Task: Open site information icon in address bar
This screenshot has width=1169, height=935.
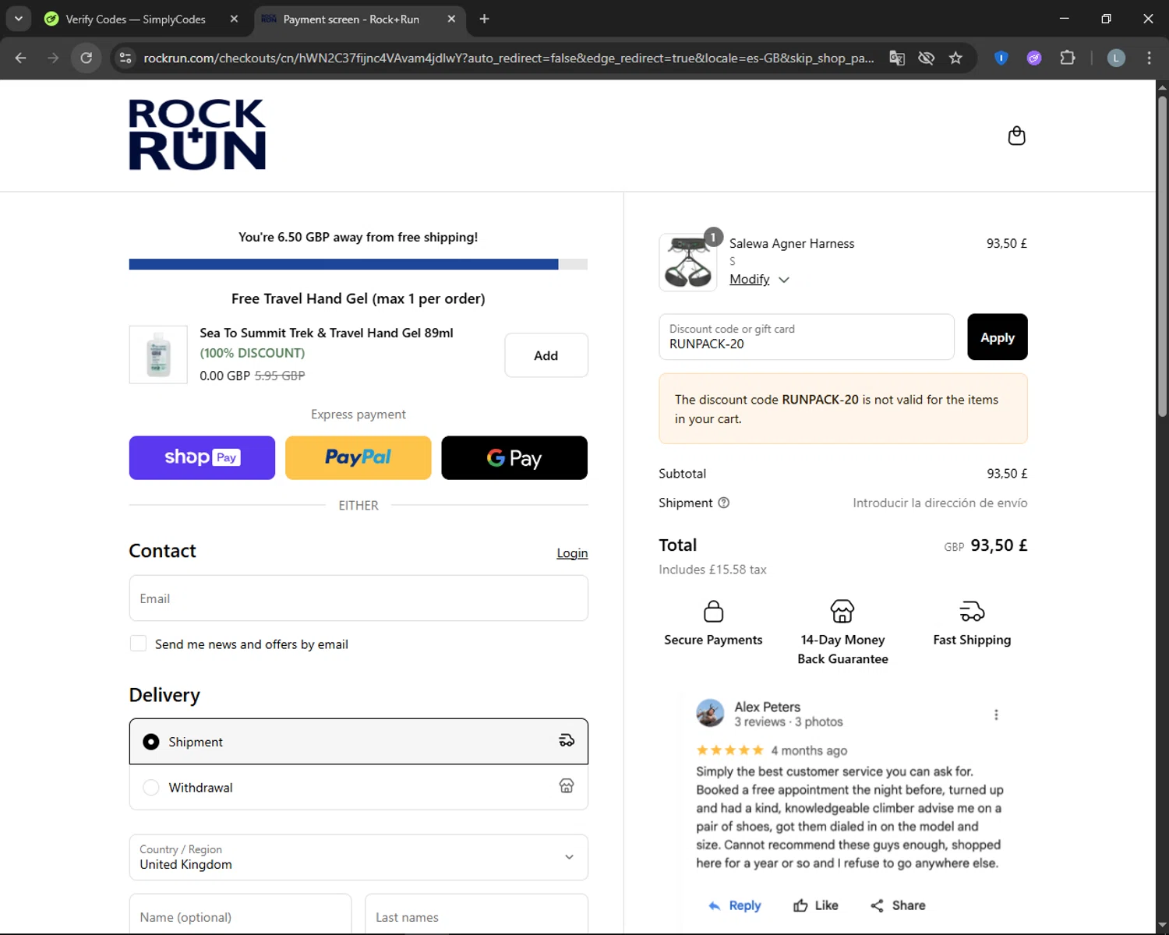Action: pos(125,58)
